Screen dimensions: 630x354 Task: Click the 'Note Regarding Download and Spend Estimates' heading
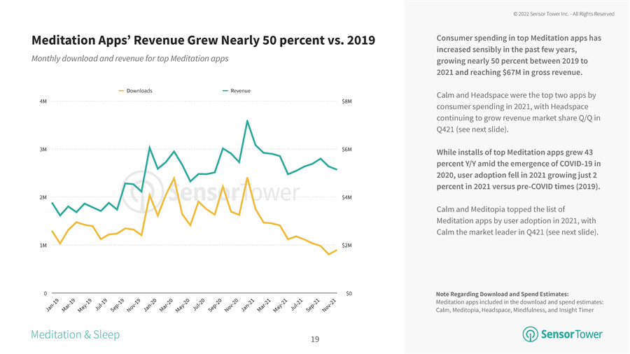coord(501,294)
